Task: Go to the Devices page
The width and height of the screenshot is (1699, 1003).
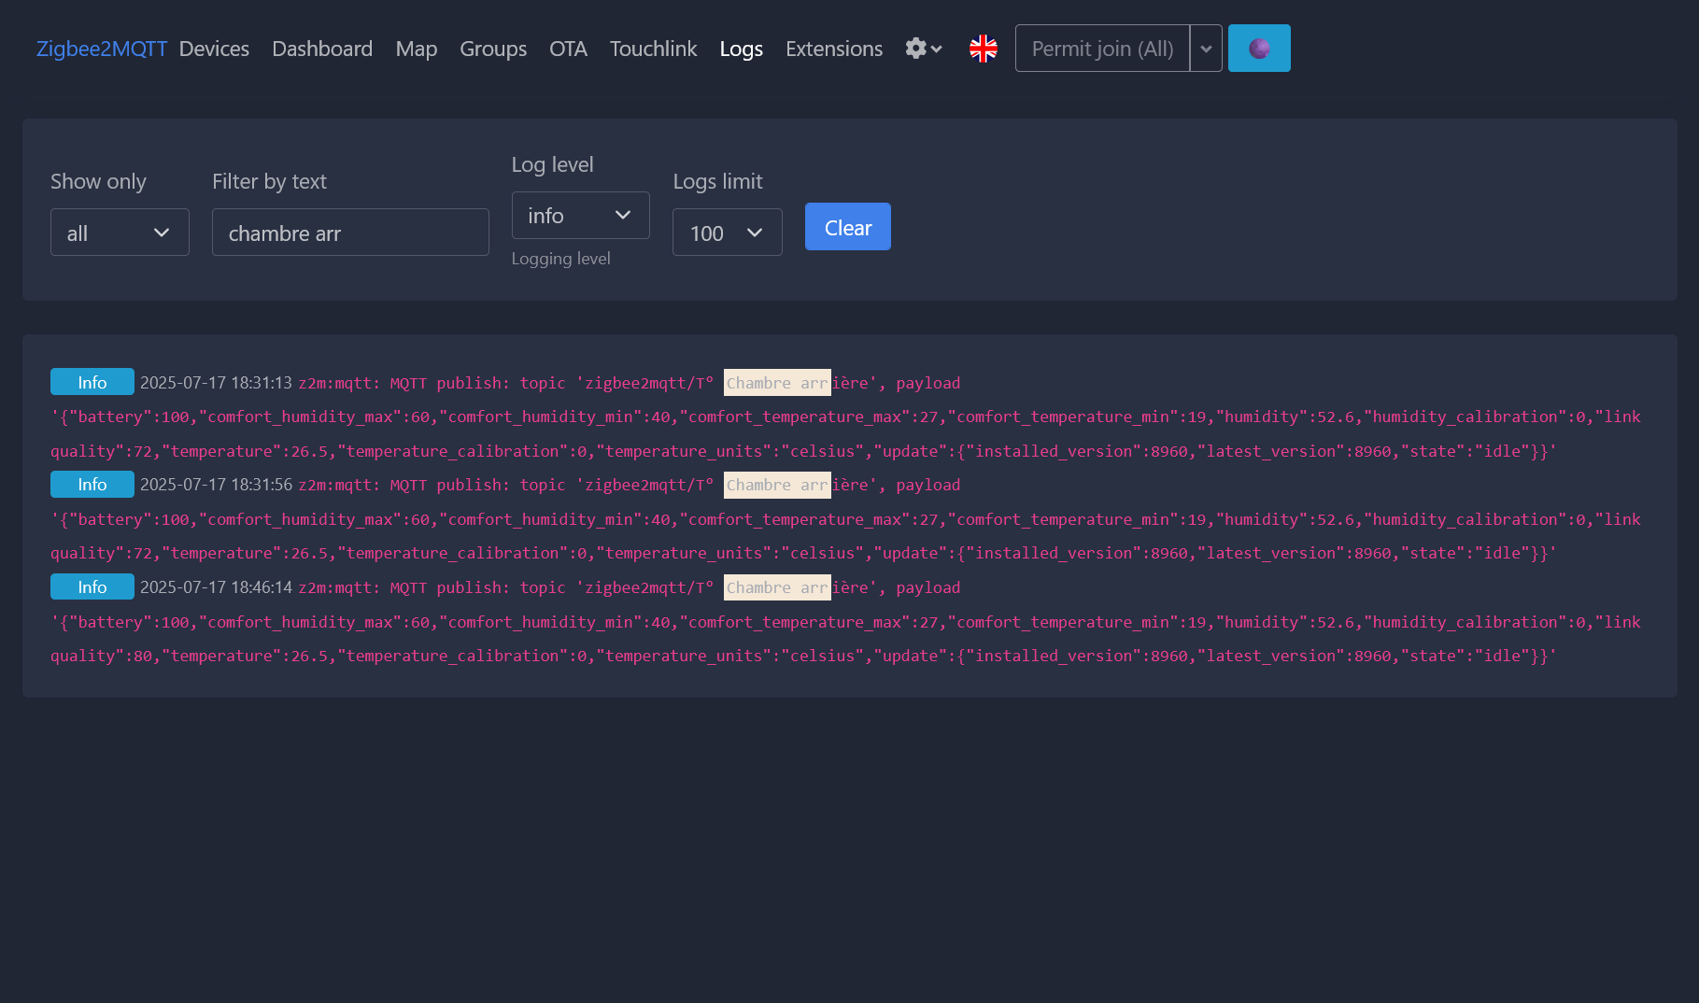Action: click(x=214, y=49)
